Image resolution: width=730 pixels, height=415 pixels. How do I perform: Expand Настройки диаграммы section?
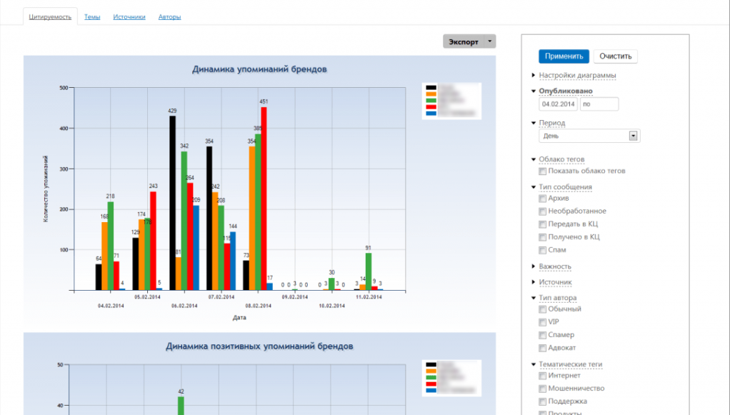pyautogui.click(x=577, y=76)
